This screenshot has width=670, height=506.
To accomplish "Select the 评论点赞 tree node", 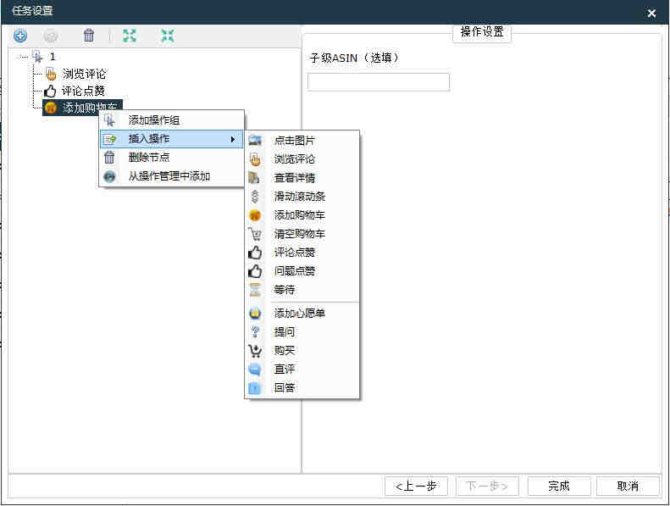I will [83, 91].
